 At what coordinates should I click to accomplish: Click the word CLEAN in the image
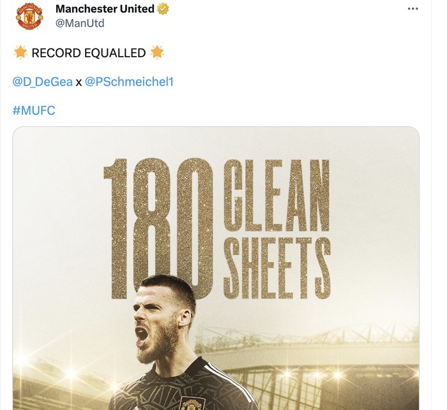pos(277,196)
